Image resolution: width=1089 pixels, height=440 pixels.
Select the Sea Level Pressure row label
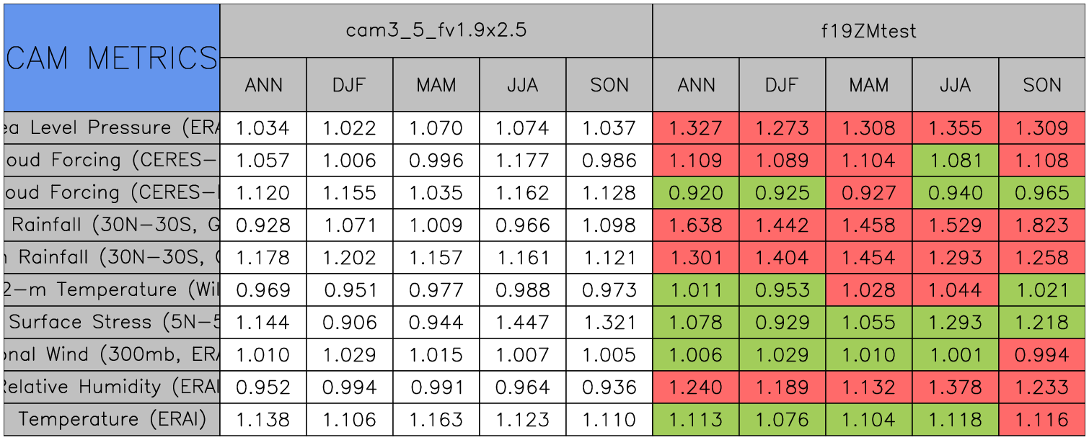pos(112,128)
